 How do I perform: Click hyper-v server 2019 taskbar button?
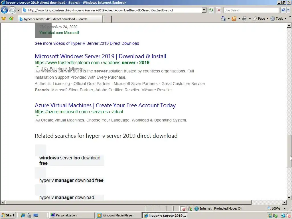(x=165, y=215)
